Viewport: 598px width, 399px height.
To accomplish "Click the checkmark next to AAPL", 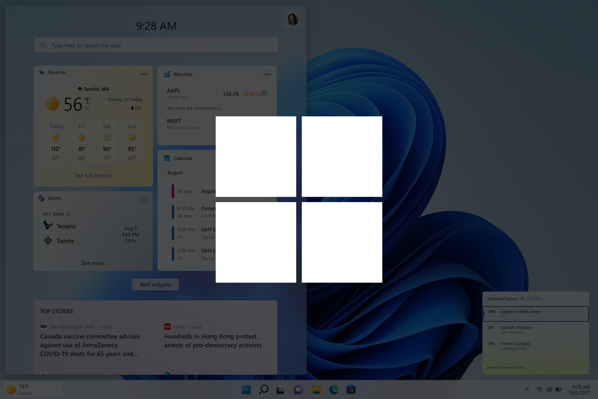I will 264,94.
